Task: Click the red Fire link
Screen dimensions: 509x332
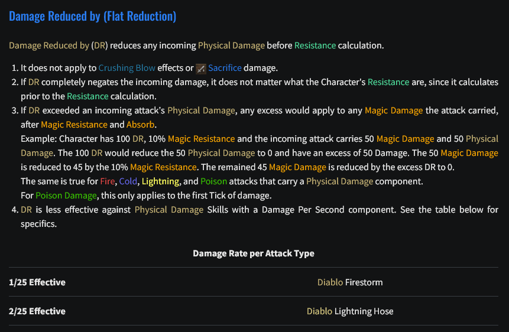Action: coord(108,181)
